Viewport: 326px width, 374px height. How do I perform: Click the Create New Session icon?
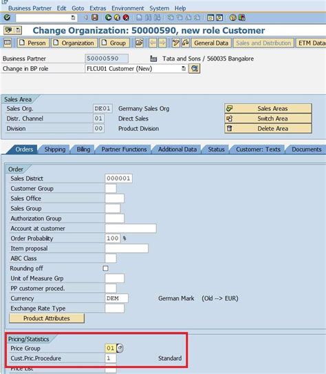pos(210,18)
